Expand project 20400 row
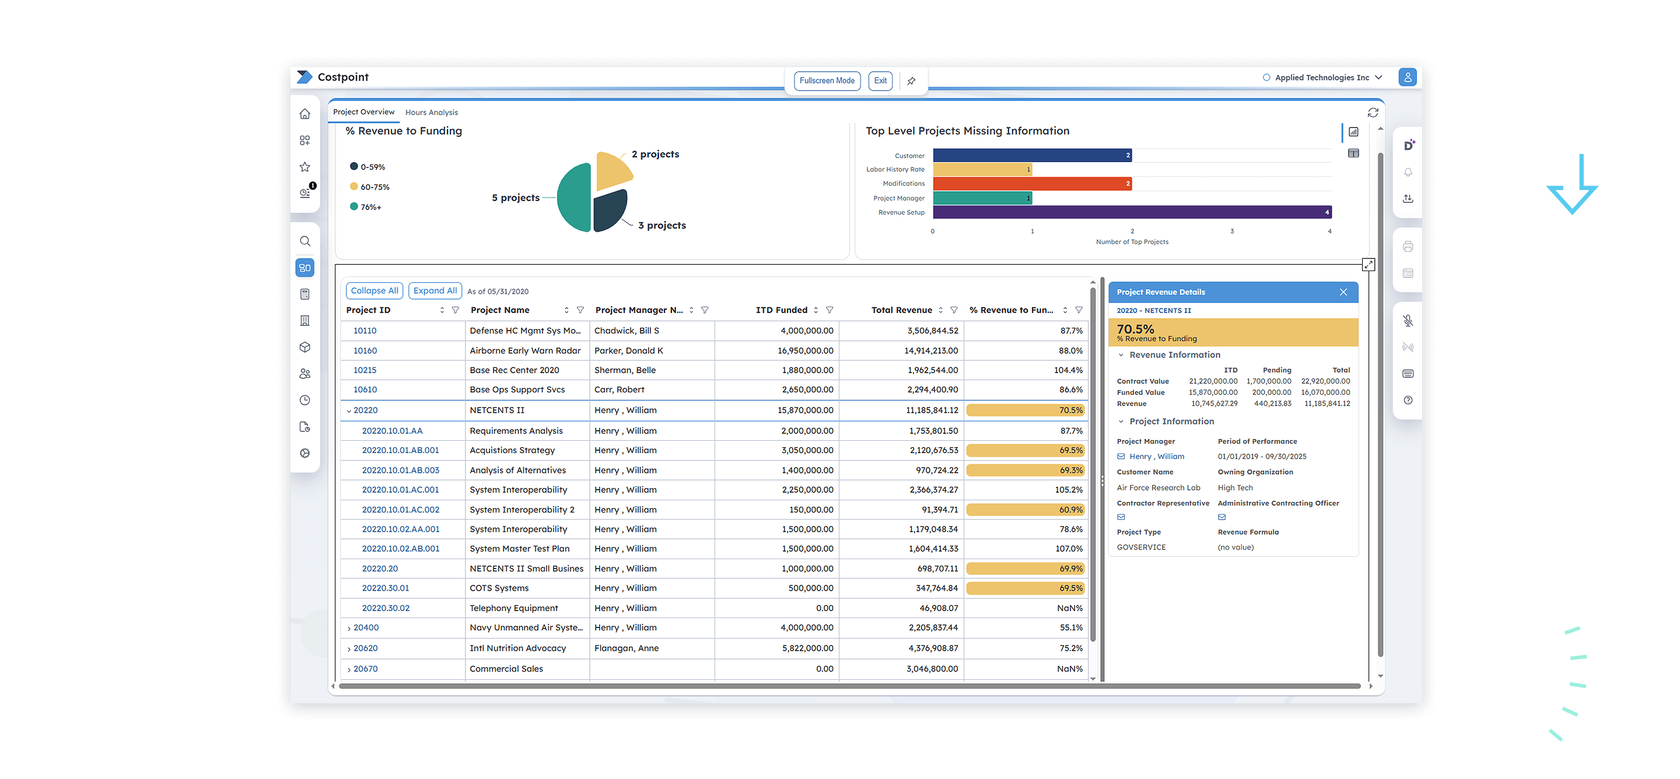 [x=349, y=629]
